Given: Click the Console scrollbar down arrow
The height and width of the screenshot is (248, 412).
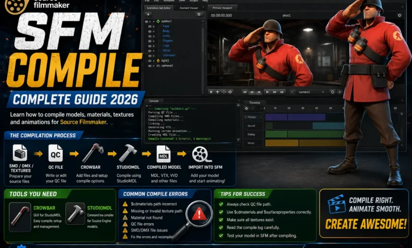Looking at the screenshot, I should point(238,140).
